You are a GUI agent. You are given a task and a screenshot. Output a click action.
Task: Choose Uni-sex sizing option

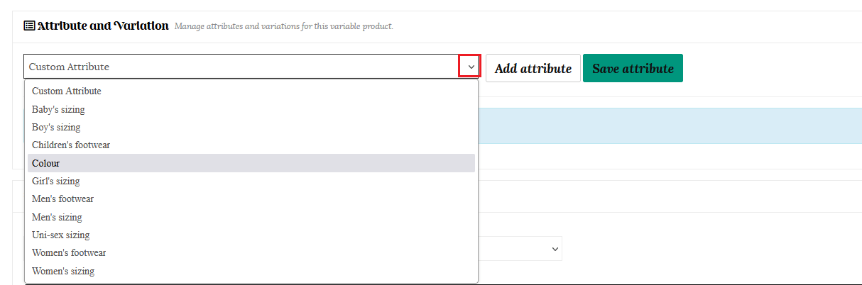click(60, 235)
